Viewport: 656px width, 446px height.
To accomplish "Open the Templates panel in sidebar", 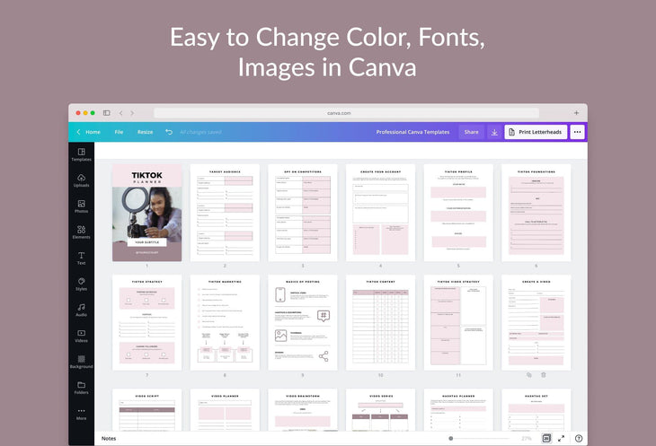I will (81, 154).
